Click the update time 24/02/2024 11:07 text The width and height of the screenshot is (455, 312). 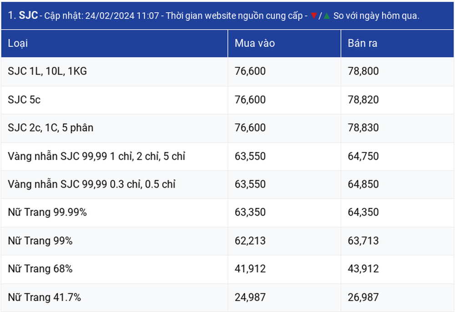(122, 15)
